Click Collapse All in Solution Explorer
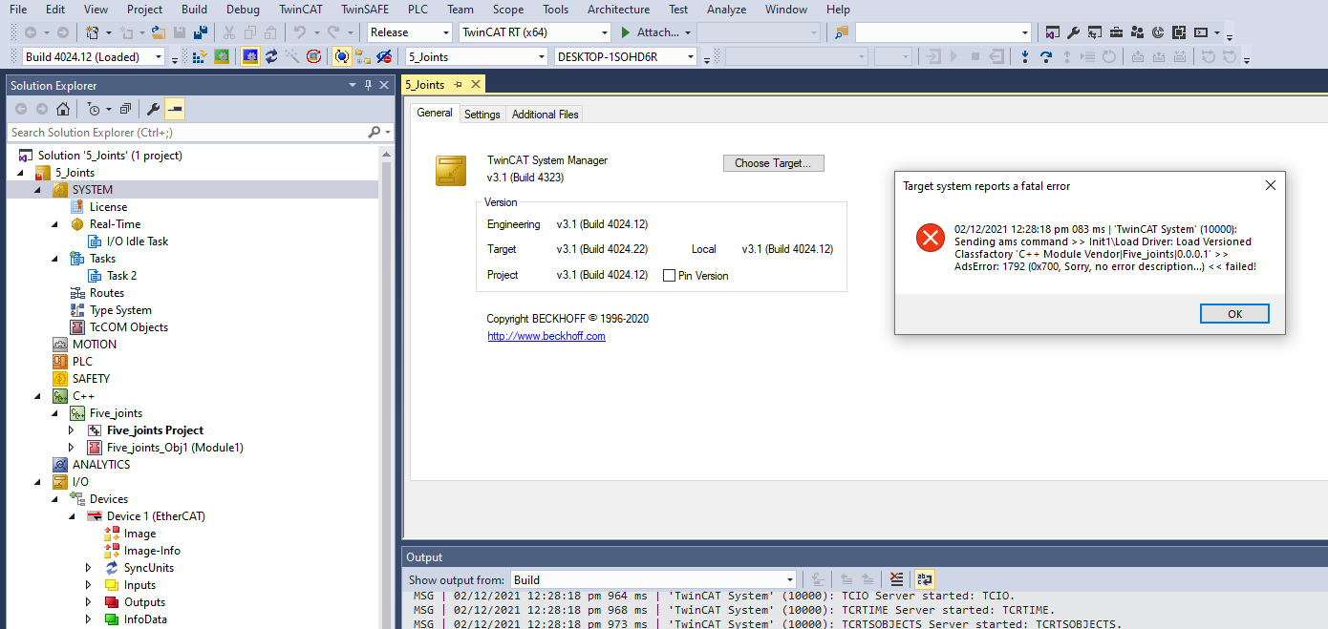This screenshot has height=629, width=1328. click(x=125, y=109)
